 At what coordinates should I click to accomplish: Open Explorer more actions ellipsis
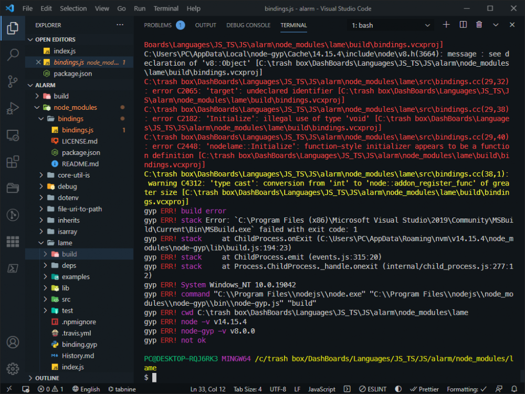click(120, 25)
